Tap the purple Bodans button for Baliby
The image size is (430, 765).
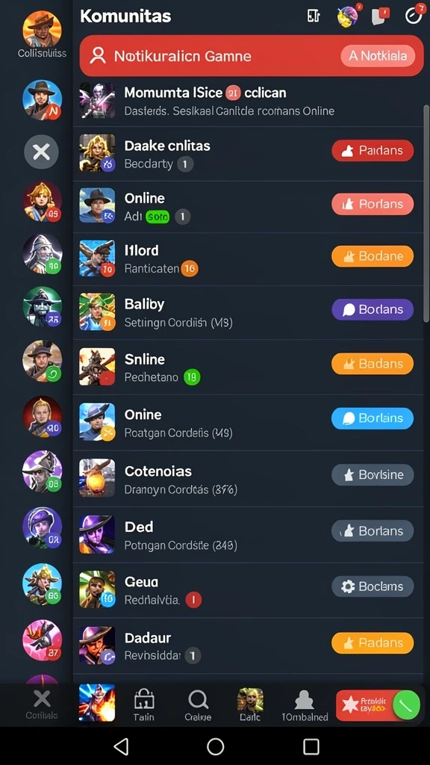373,309
